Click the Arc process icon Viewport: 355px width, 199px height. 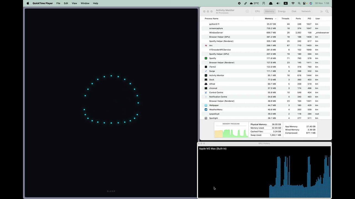tap(206, 45)
